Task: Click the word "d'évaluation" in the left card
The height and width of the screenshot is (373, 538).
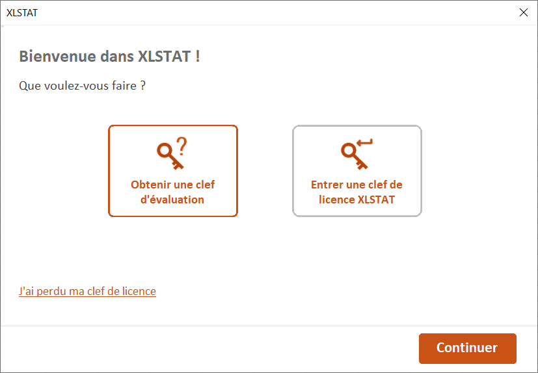Action: 172,199
